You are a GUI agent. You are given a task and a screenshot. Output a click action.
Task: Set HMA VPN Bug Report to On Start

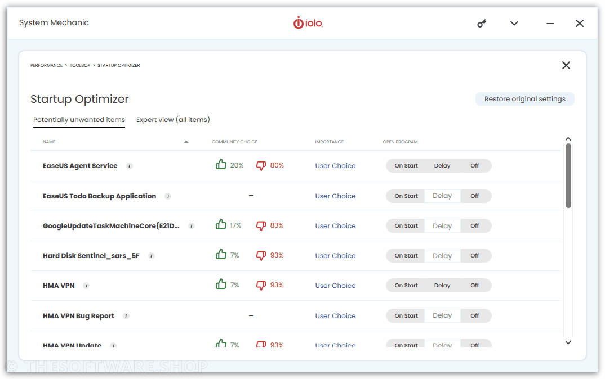point(406,316)
